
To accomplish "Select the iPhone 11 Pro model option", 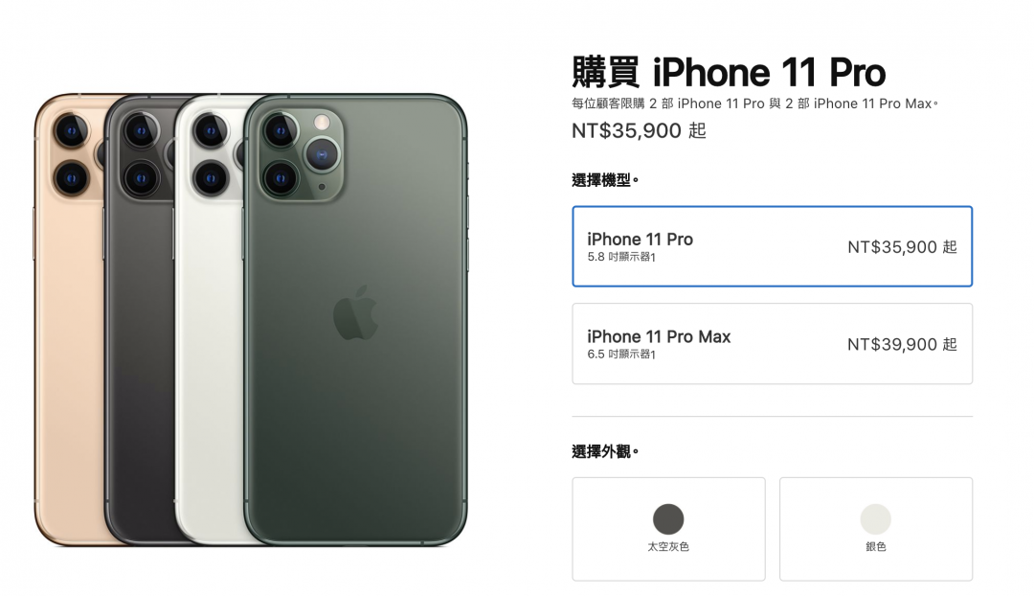I will click(x=773, y=246).
